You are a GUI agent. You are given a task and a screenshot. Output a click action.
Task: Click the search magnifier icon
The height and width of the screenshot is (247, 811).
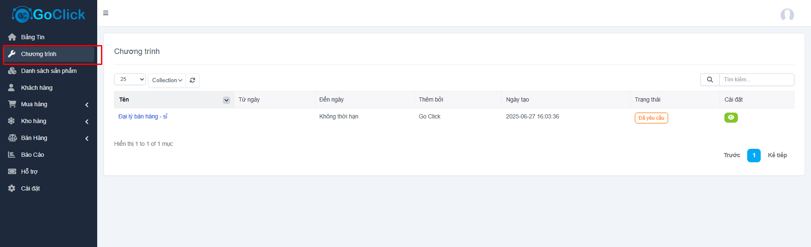(x=710, y=80)
